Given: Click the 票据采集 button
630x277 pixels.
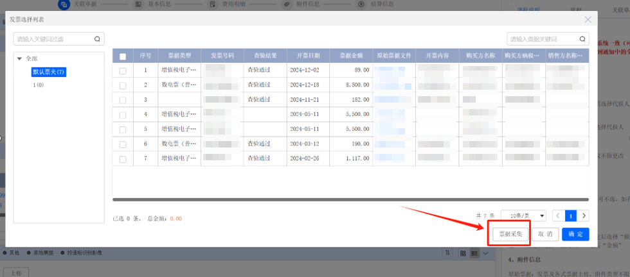Looking at the screenshot, I should click(510, 235).
